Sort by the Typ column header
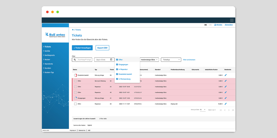Screen dimensions: 277x138 click(96, 70)
